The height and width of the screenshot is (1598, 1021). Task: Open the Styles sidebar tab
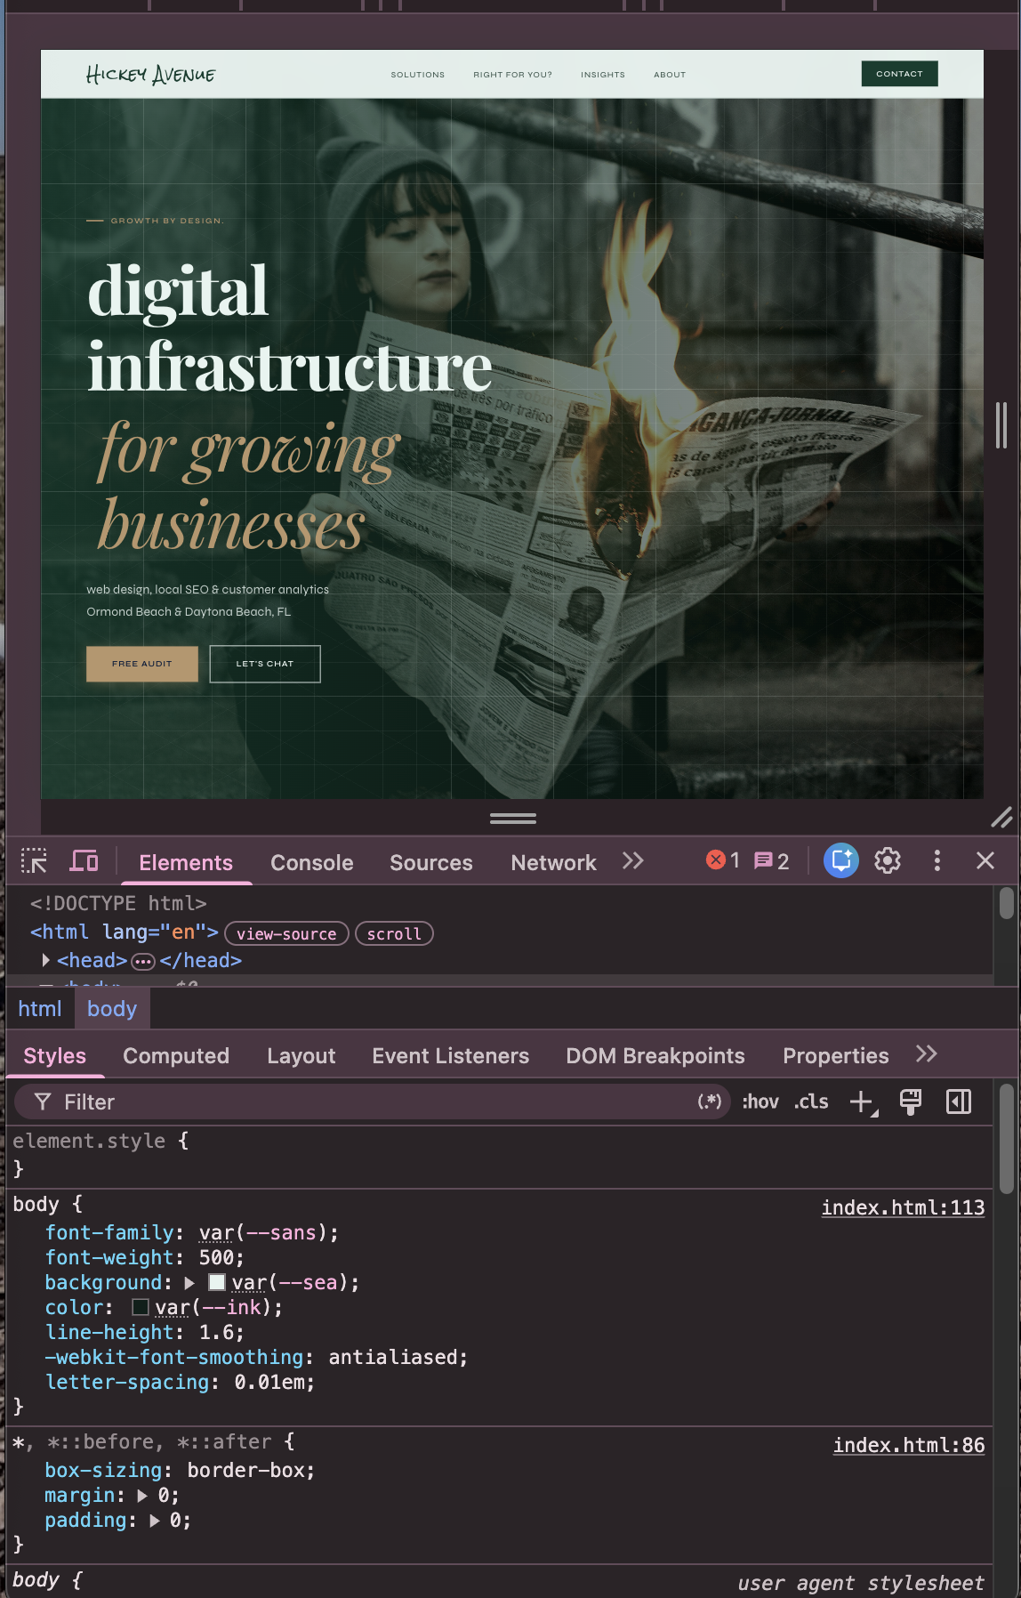55,1055
